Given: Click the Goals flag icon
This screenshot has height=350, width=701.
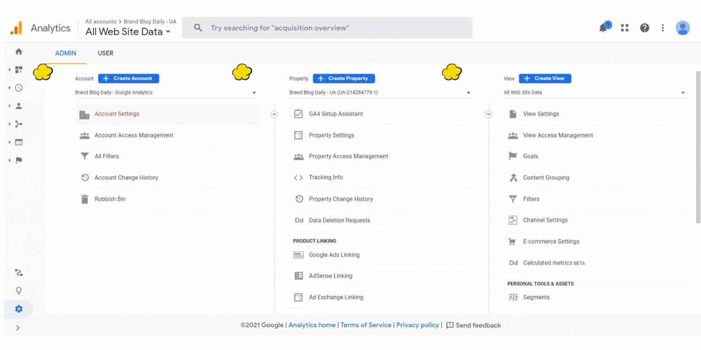Looking at the screenshot, I should point(513,156).
